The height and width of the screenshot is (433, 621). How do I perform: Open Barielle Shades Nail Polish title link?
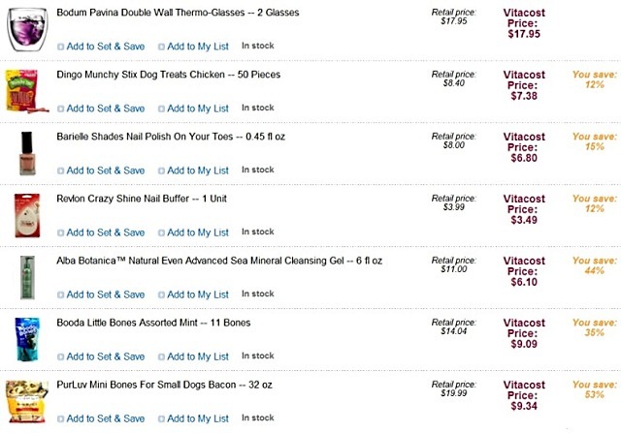point(171,137)
